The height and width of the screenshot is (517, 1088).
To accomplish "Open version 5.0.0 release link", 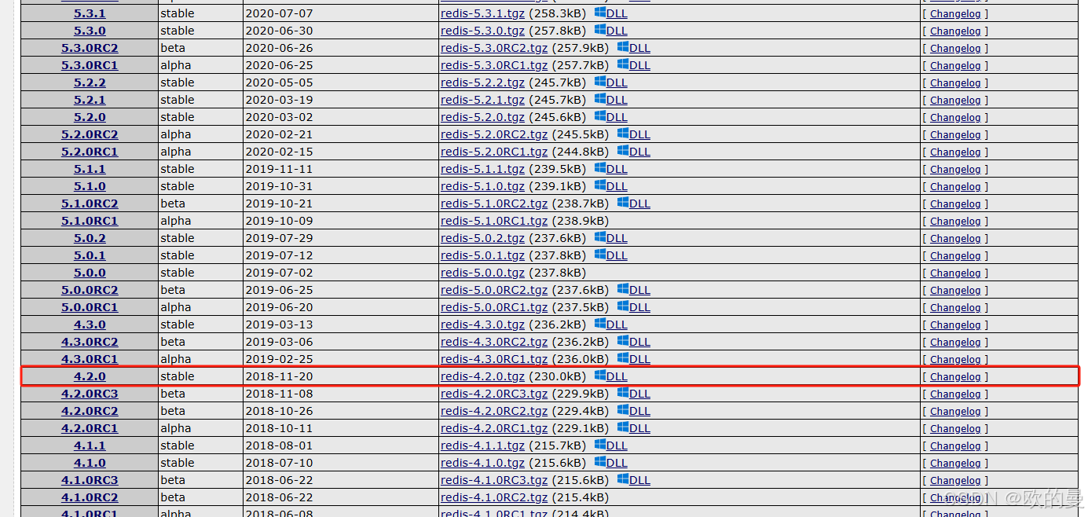I will click(x=90, y=273).
